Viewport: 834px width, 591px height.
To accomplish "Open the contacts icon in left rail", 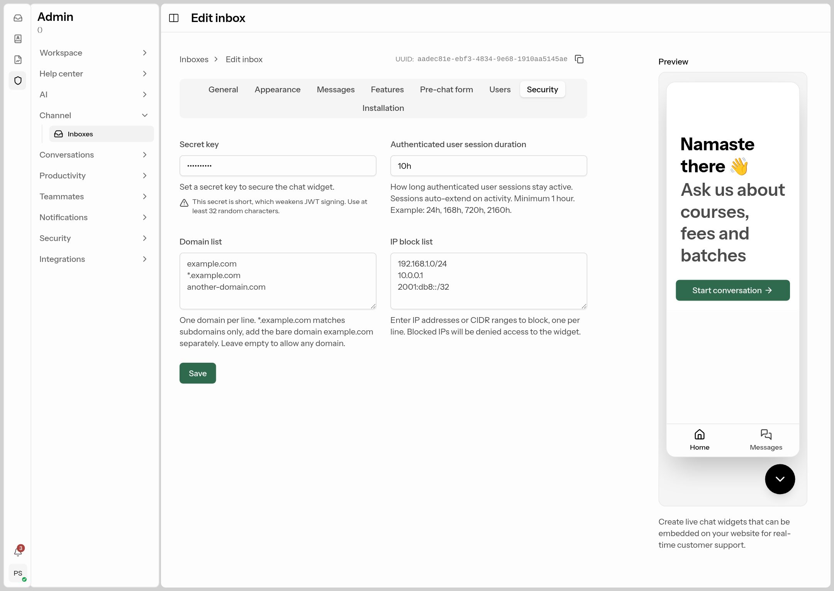I will 18,39.
